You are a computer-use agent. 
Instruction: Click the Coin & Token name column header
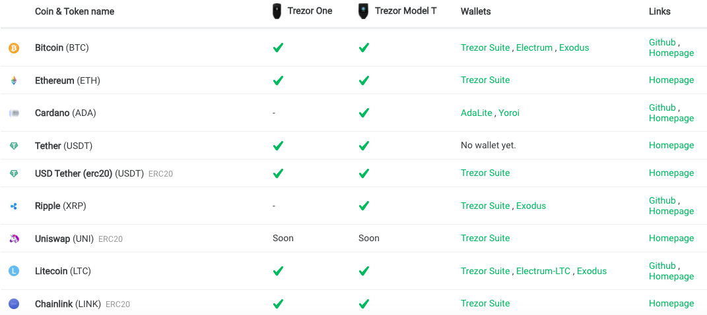[x=75, y=11]
